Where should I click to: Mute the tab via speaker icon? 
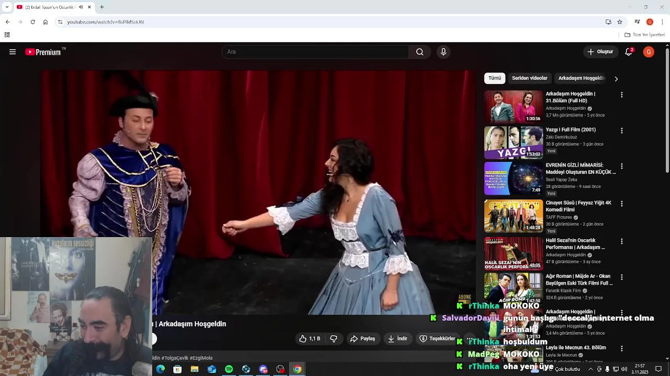81,7
